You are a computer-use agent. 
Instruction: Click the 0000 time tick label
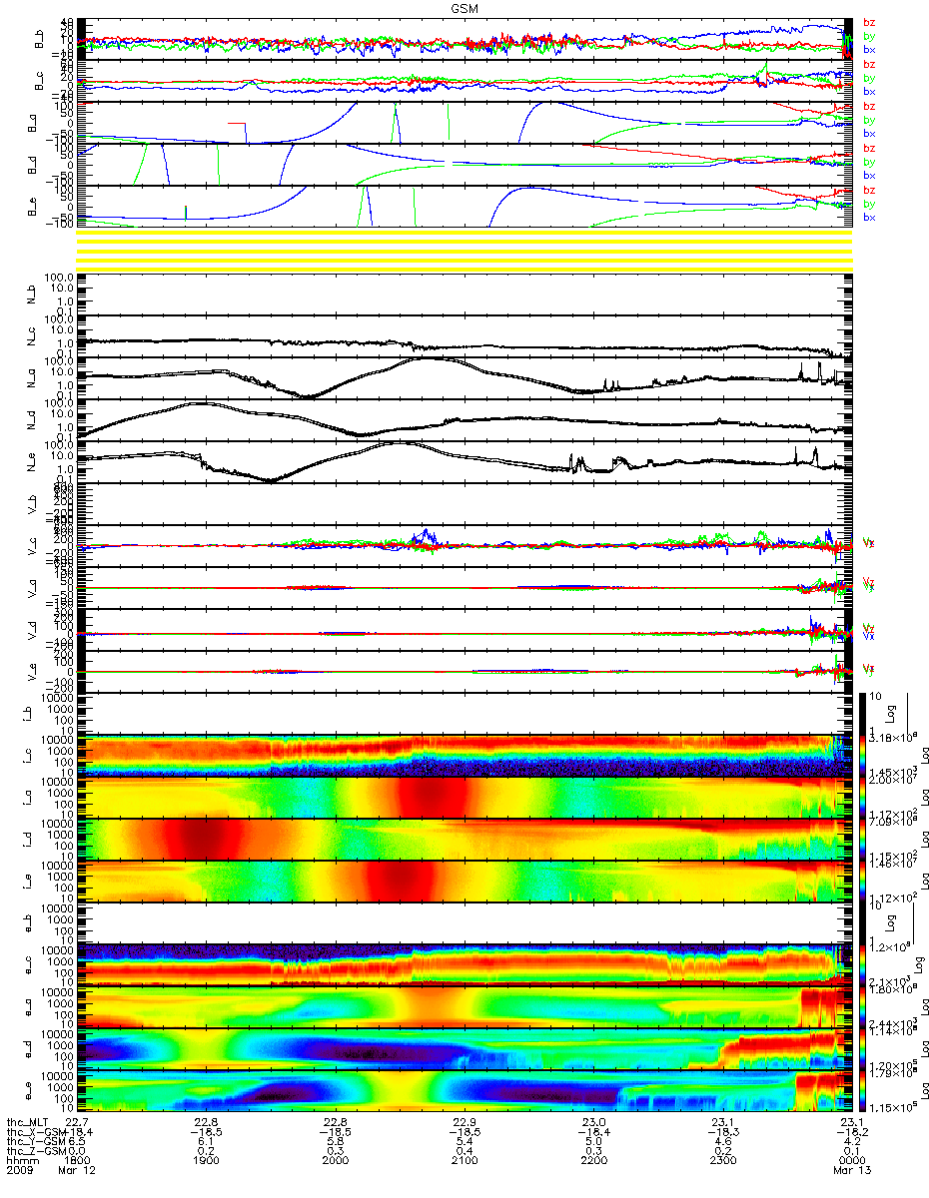pos(852,1160)
